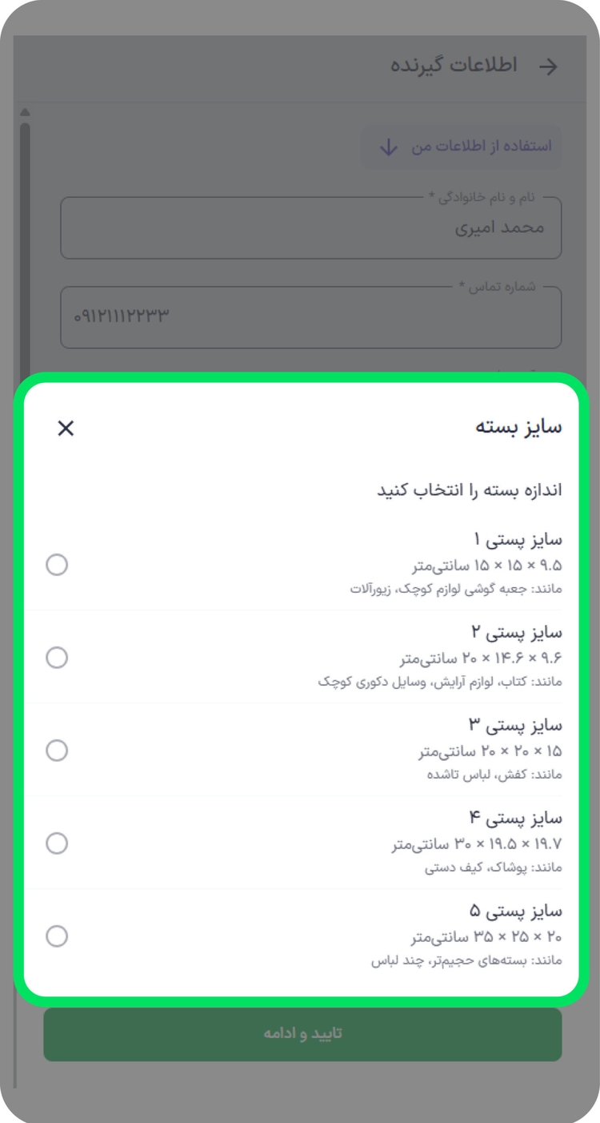
Task: Select the Postal Size 5 radio button
Action: 57,936
